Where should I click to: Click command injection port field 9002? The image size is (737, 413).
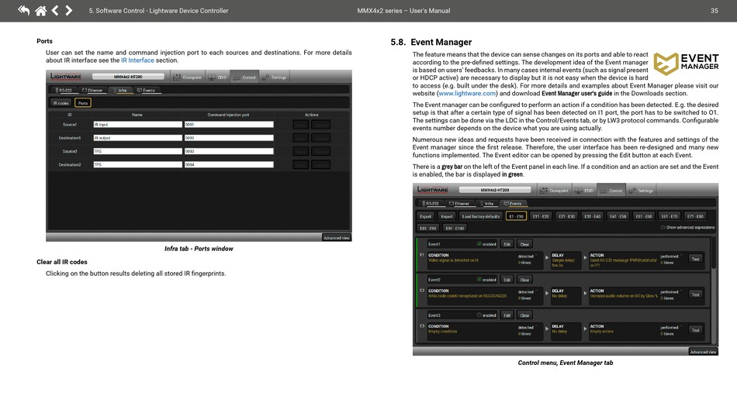click(228, 138)
